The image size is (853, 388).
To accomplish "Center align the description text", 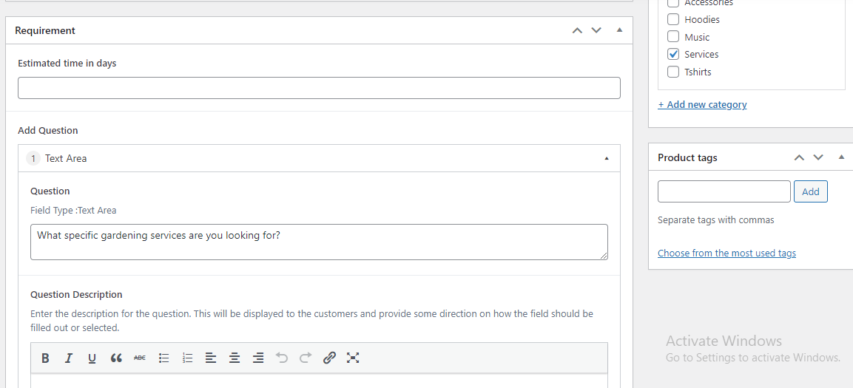I will [x=235, y=358].
